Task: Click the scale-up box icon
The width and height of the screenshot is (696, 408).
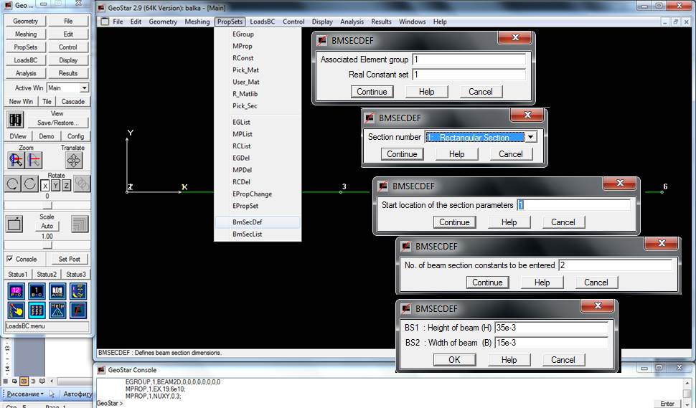Action: pos(14,224)
